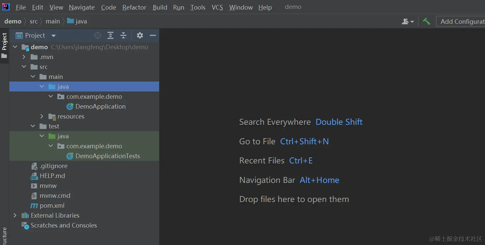The image size is (485, 245).
Task: Expand the resources folder
Action: pos(42,117)
